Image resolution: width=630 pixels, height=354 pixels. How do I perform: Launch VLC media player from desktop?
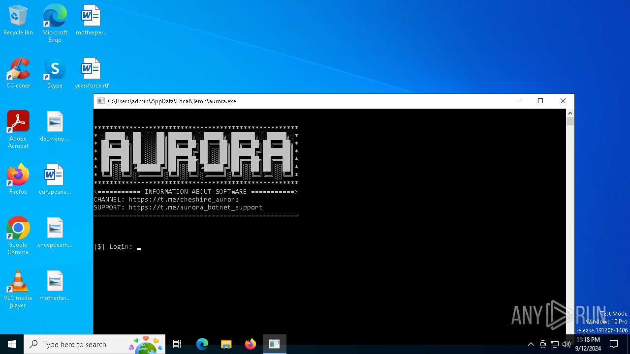pyautogui.click(x=18, y=289)
